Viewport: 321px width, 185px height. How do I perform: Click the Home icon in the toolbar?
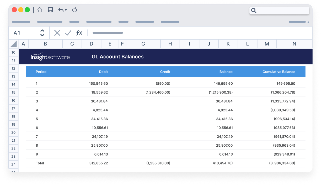point(39,9)
